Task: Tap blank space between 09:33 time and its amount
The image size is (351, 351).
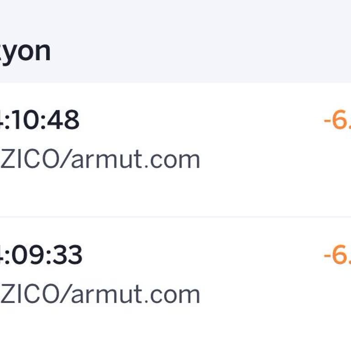Action: 201,255
